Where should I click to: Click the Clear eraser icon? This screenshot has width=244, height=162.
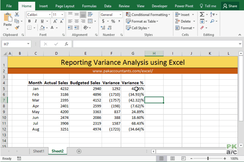[x=202, y=28]
